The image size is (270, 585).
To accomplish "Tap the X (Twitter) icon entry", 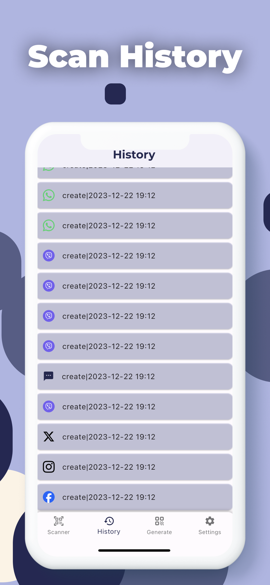I will tap(49, 437).
